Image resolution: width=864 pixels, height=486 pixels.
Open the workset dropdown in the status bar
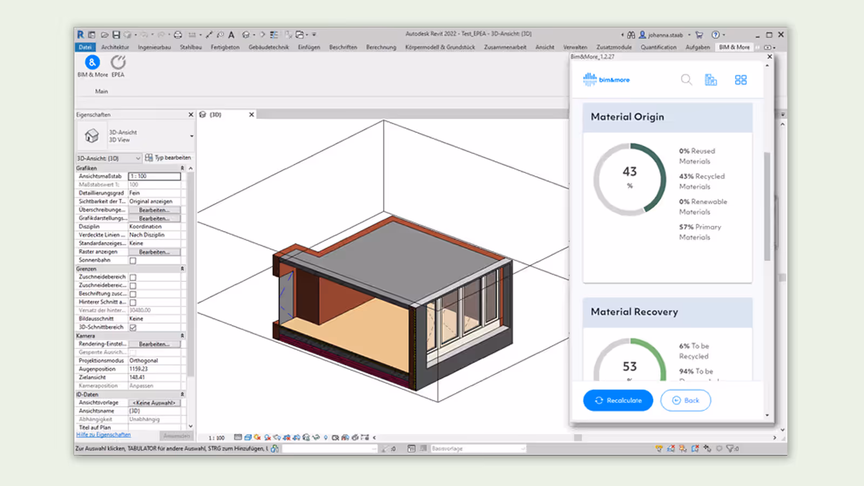[329, 448]
